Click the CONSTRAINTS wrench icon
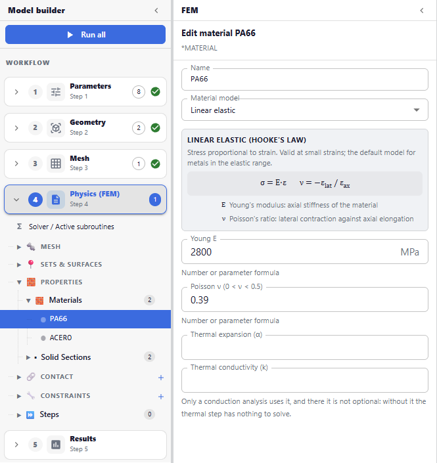 tap(31, 395)
